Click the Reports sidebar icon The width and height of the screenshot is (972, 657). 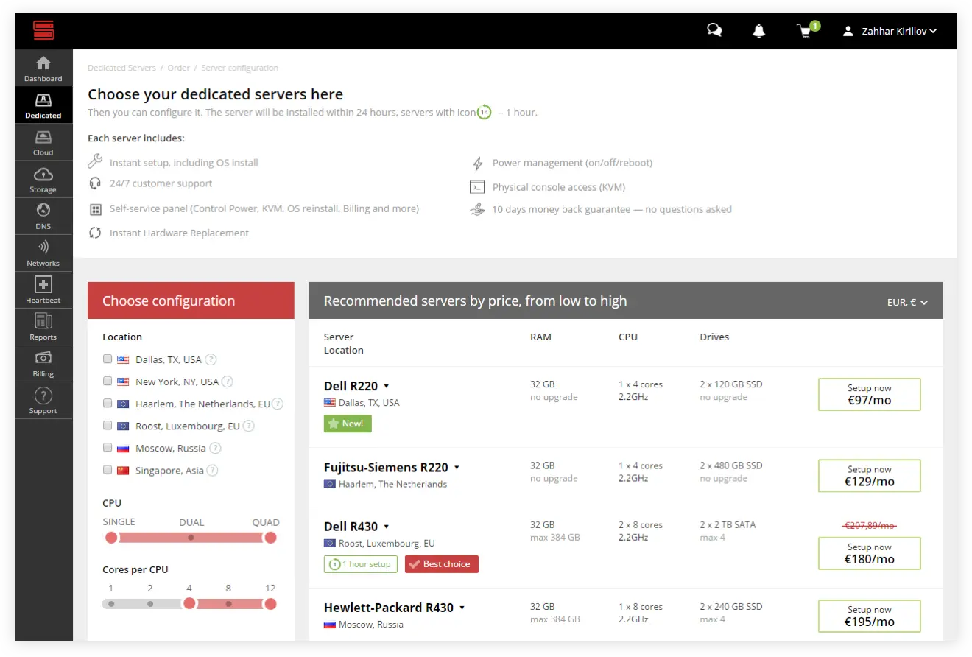43,321
